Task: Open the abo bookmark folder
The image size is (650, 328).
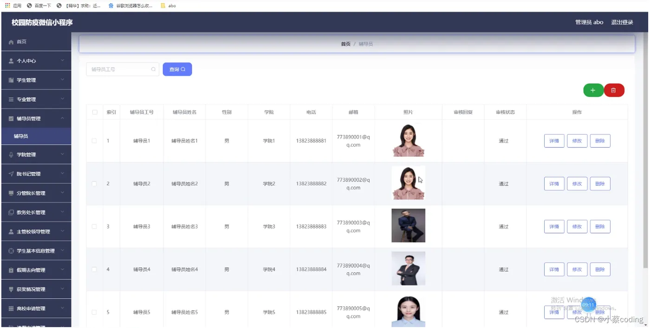Action: (x=168, y=6)
